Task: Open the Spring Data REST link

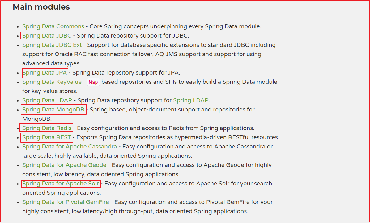Action: tap(47, 137)
